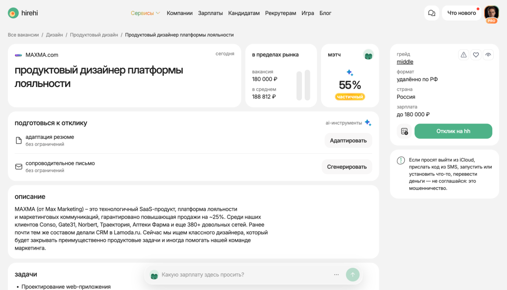The height and width of the screenshot is (290, 507).
Task: Click the resume document icon
Action: (18, 140)
